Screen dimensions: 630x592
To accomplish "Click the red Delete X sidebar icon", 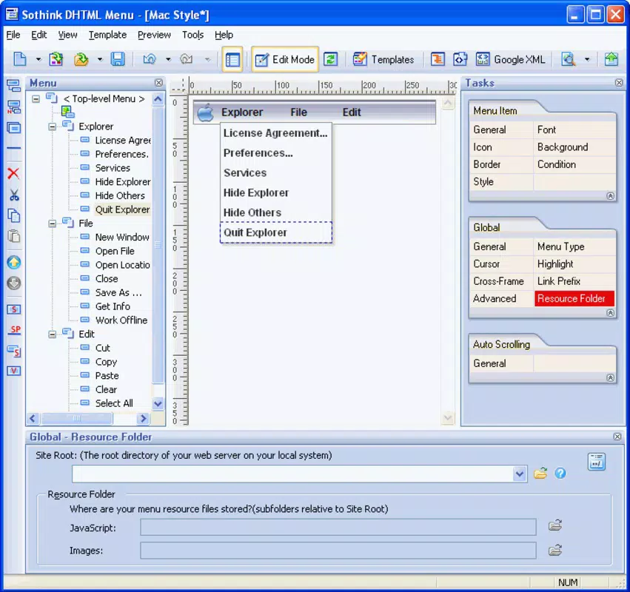I will click(x=13, y=173).
